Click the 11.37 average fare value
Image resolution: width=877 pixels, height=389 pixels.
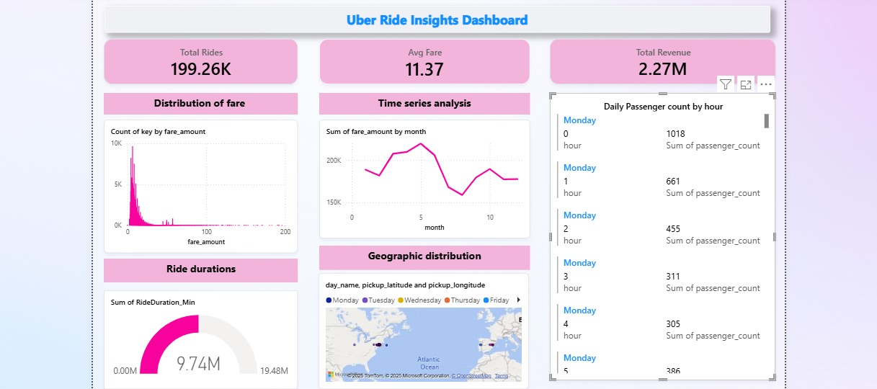(424, 69)
